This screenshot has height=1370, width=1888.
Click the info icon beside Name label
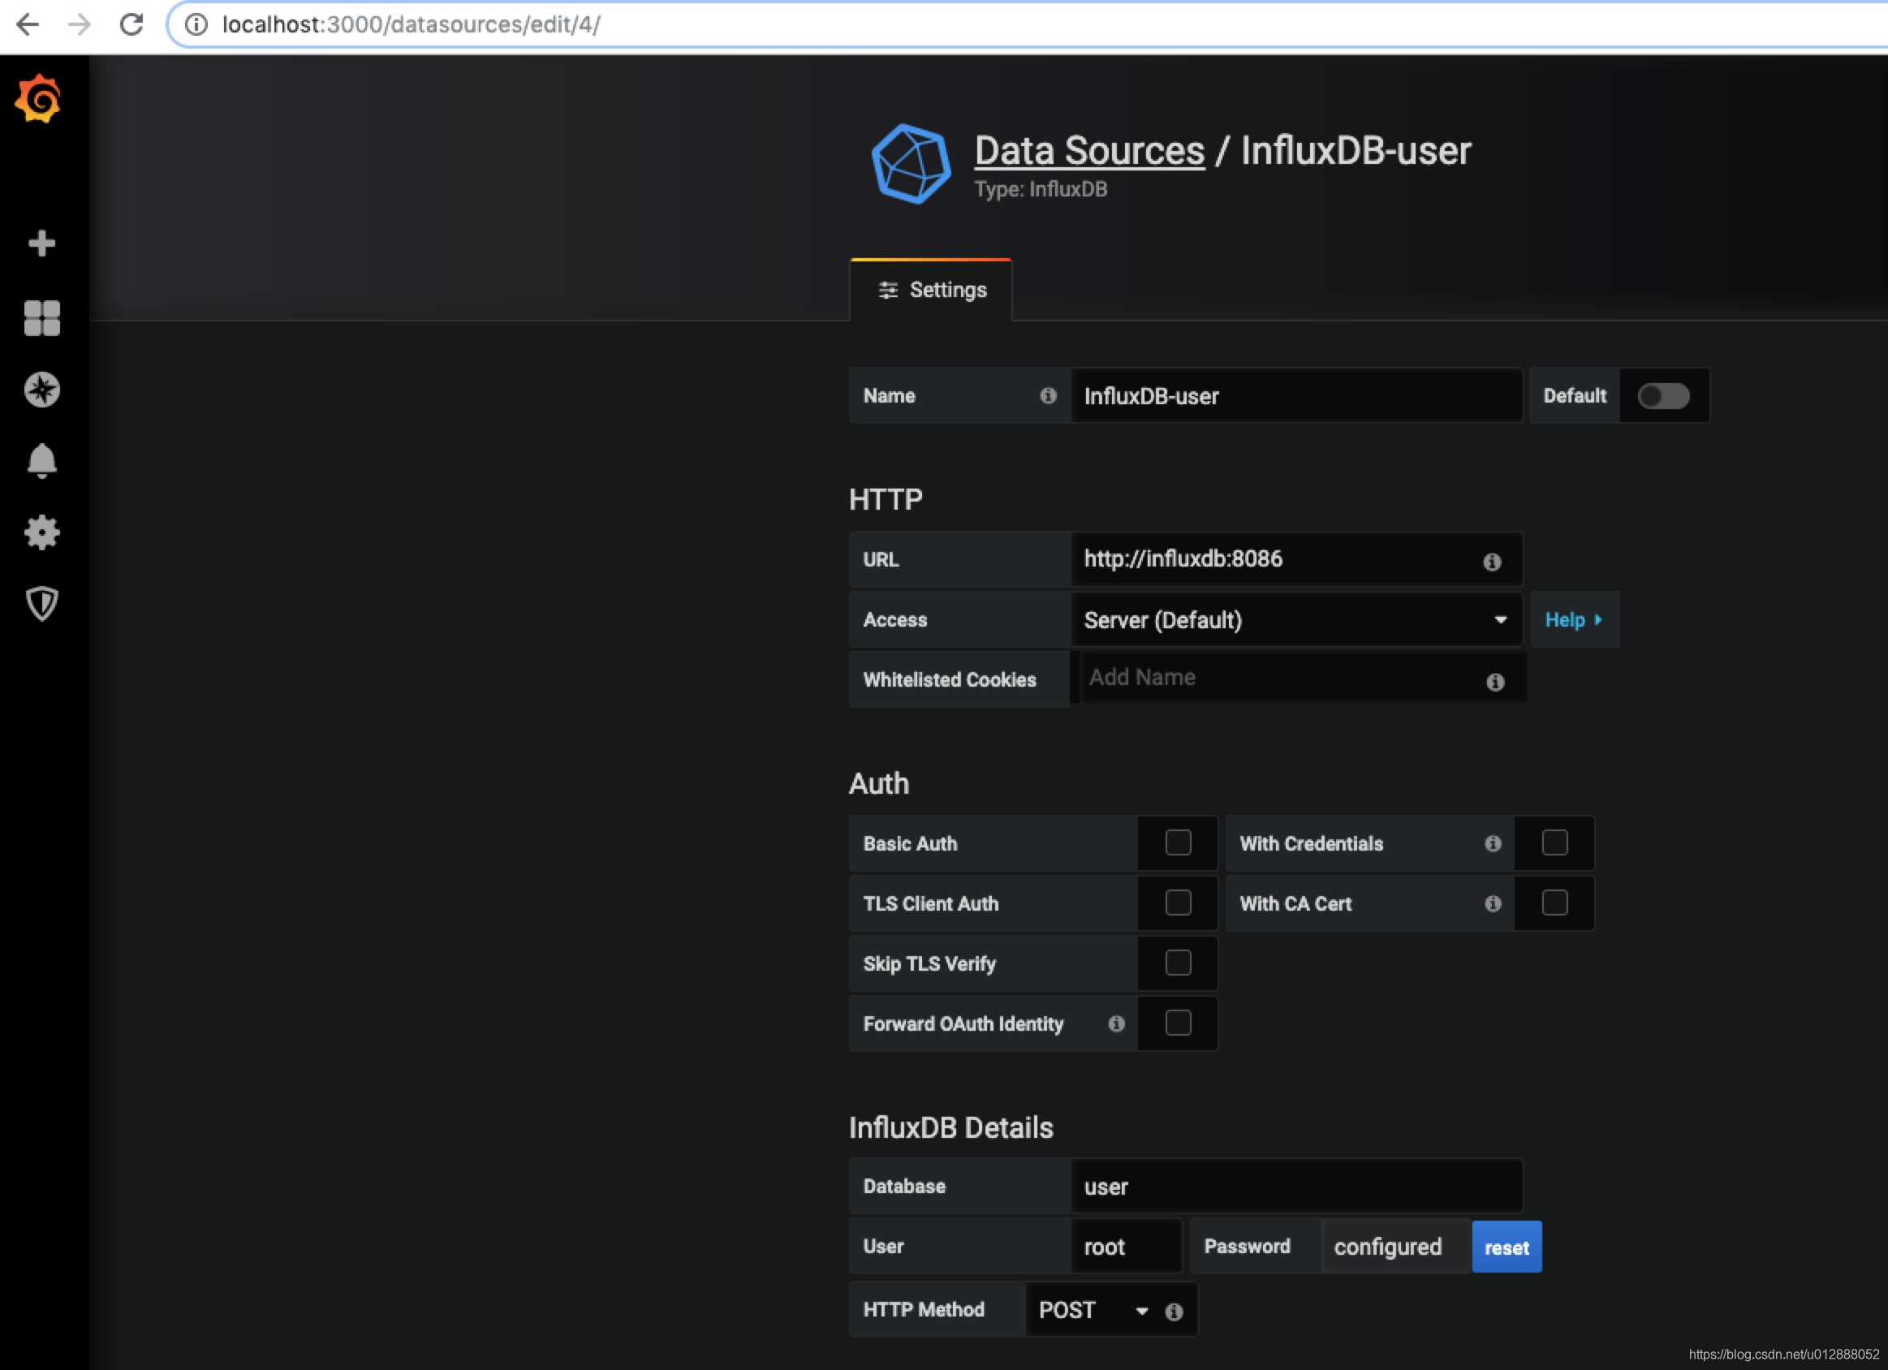pos(1048,396)
